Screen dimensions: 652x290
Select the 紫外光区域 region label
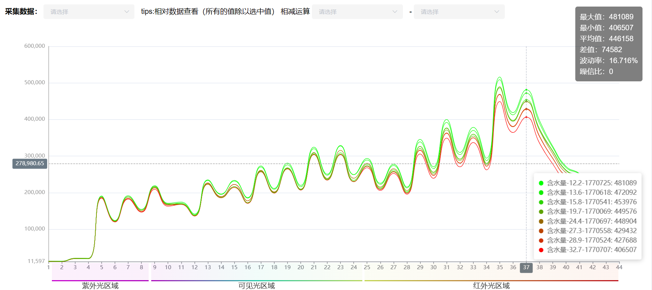pyautogui.click(x=100, y=286)
